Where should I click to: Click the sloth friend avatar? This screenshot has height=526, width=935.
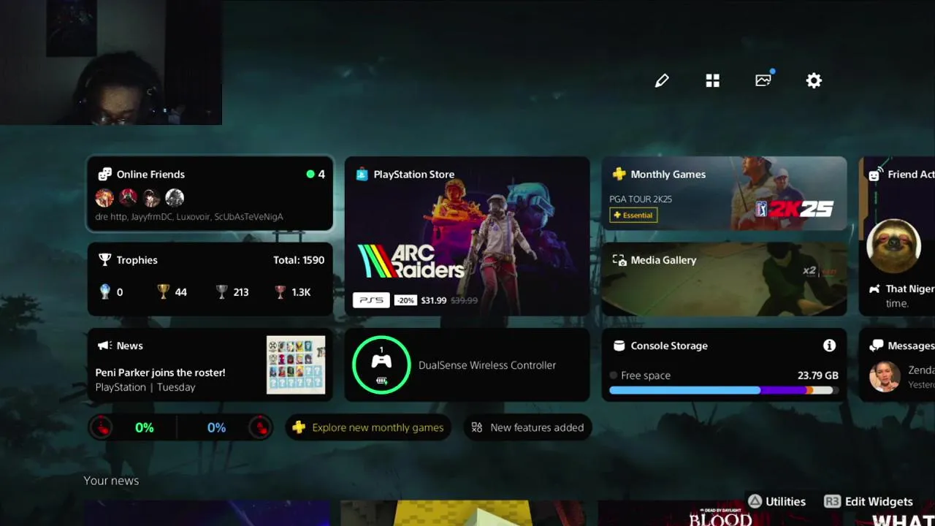coord(893,246)
